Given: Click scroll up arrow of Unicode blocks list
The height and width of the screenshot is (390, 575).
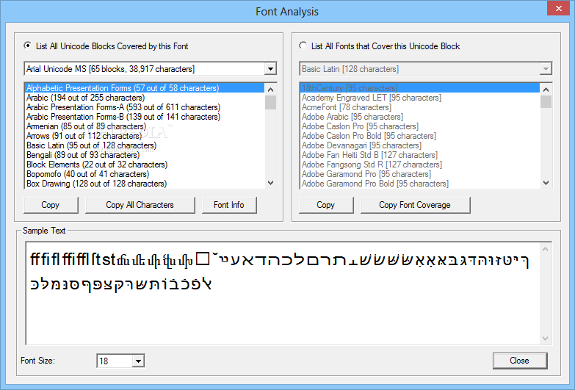Looking at the screenshot, I should (271, 90).
